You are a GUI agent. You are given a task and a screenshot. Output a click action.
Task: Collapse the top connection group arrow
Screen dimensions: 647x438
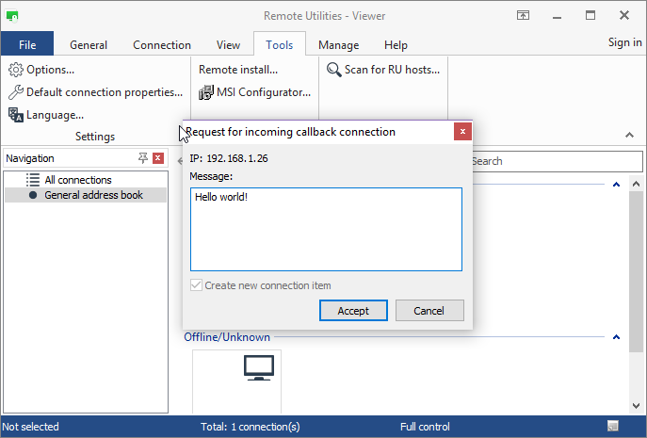(x=616, y=185)
